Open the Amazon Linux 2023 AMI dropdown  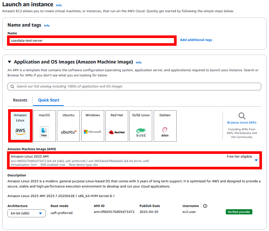[134, 161]
